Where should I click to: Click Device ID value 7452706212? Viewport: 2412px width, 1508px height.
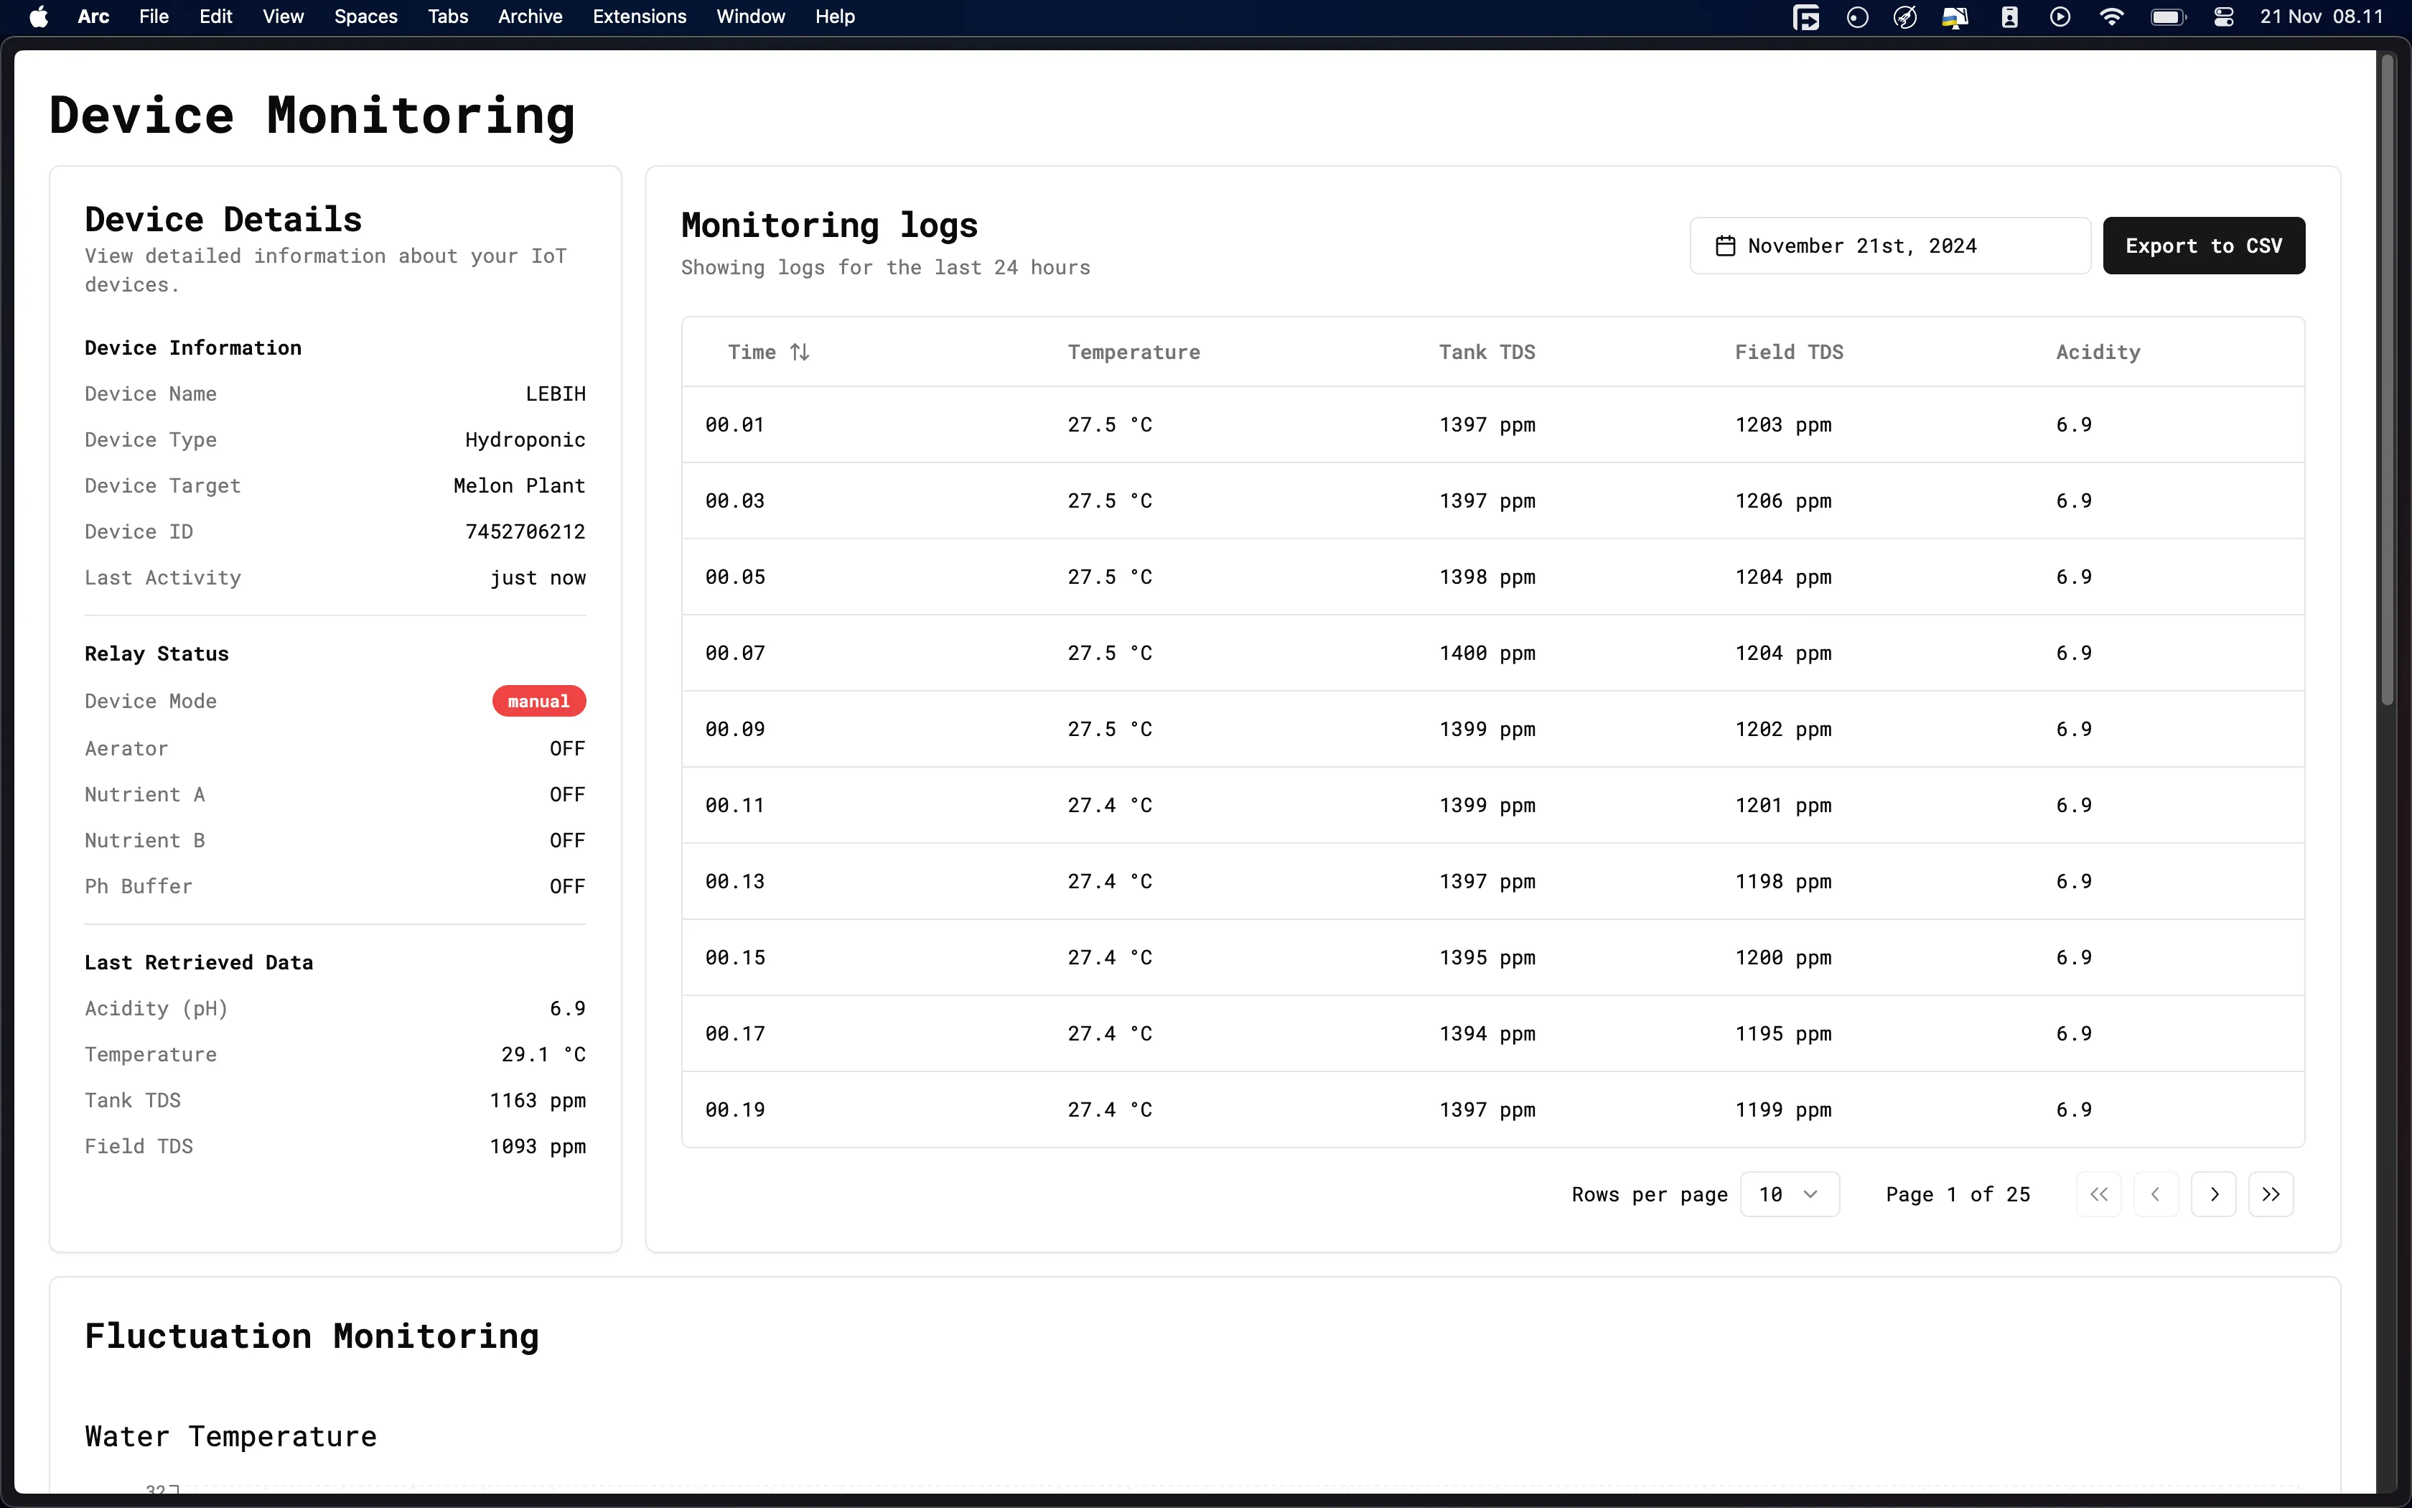click(x=525, y=531)
